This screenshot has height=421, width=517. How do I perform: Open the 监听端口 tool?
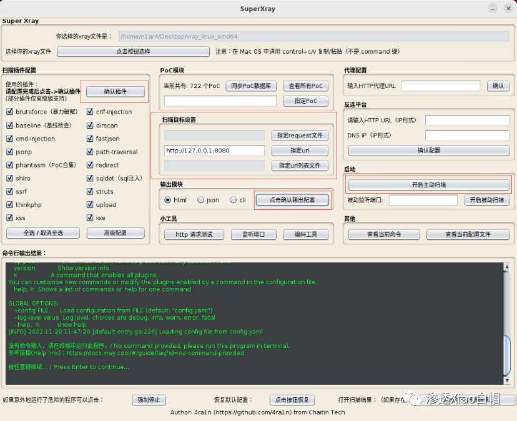254,235
